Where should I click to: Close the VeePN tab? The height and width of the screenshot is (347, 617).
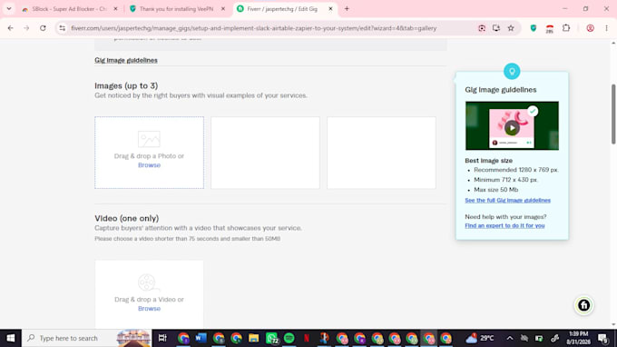pos(222,9)
